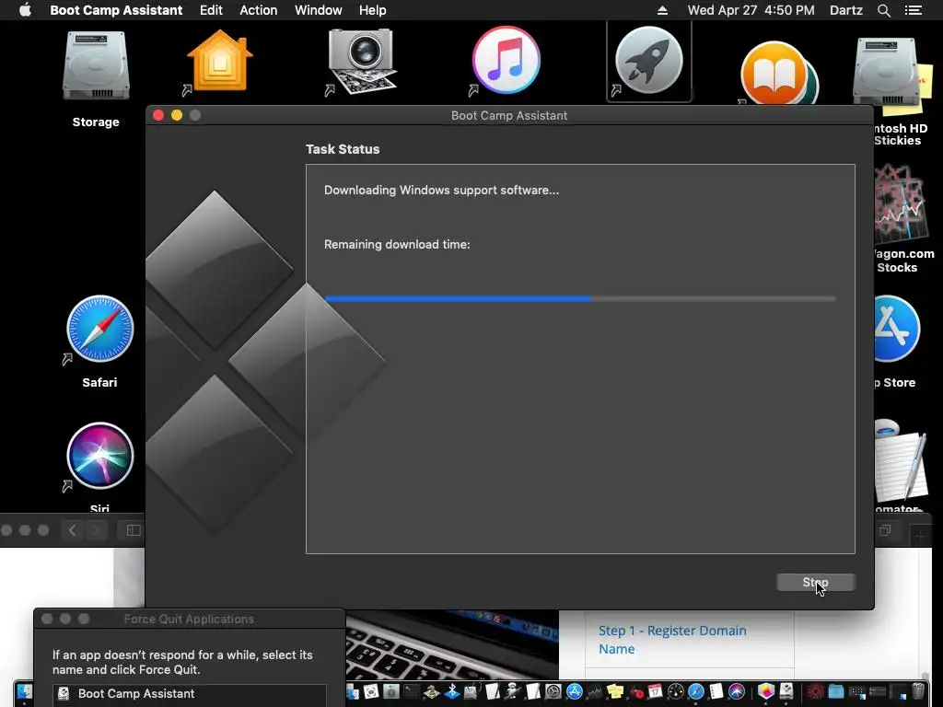Screen dimensions: 943x707
Task: Select the Launchpad rocket desktop shortcut
Action: click(x=648, y=61)
